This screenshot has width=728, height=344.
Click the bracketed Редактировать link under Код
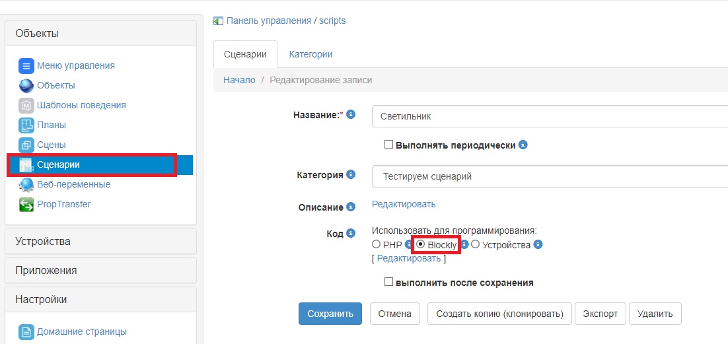pyautogui.click(x=408, y=259)
